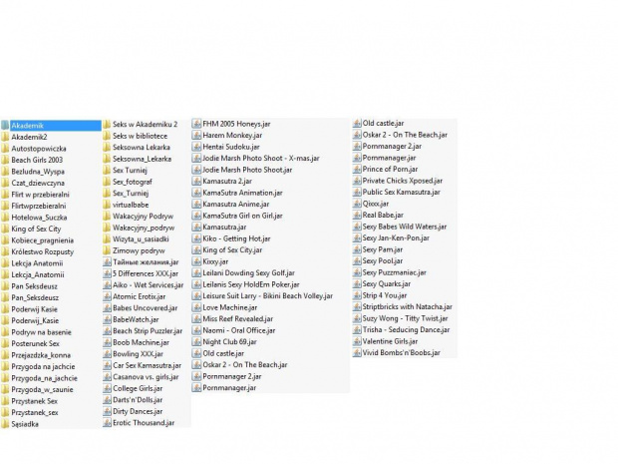The image size is (618, 464).
Task: Click the Casanova vs. girls.jar file name
Action: pyautogui.click(x=146, y=377)
